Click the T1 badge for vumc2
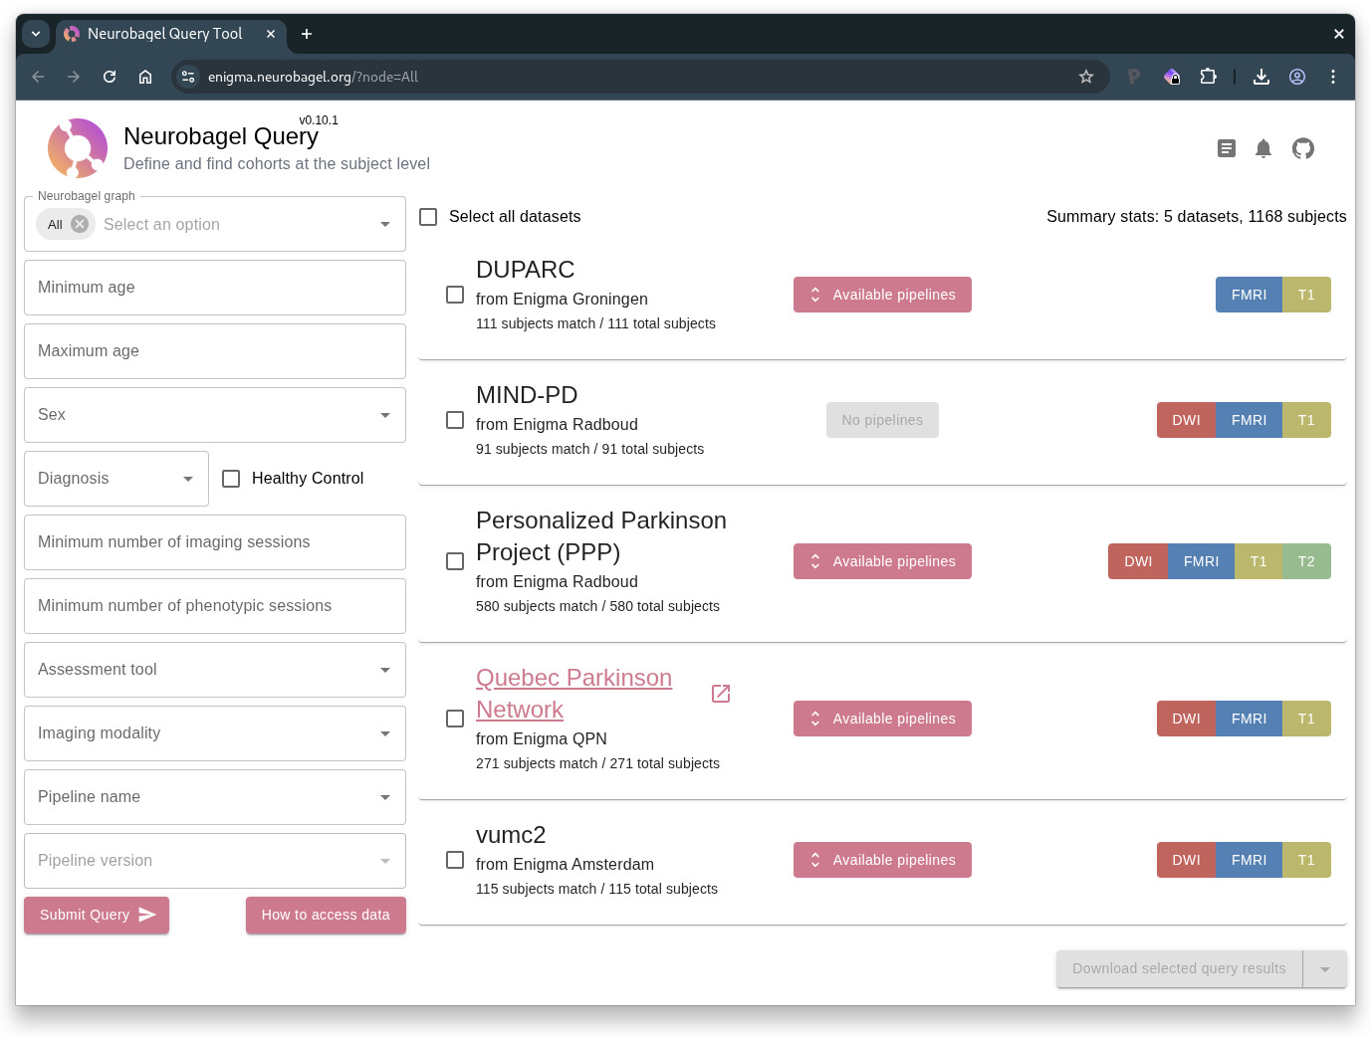This screenshot has height=1037, width=1371. pos(1306,860)
